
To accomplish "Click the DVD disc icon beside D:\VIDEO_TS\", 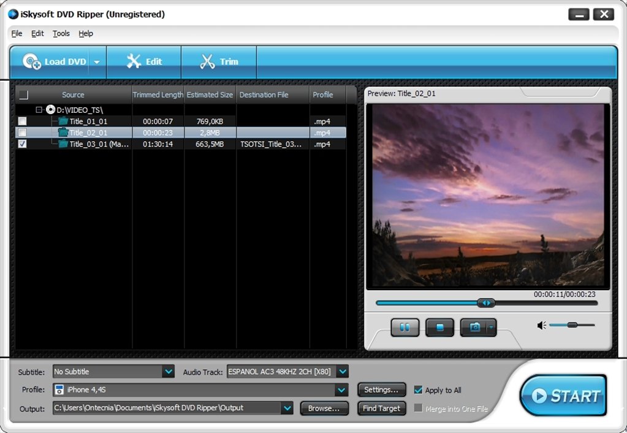I will (50, 109).
